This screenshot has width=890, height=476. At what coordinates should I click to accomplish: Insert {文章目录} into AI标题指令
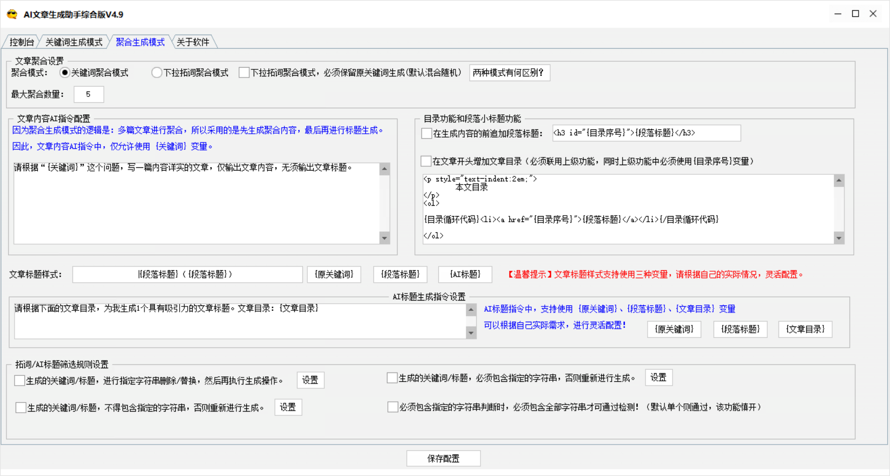pos(805,329)
